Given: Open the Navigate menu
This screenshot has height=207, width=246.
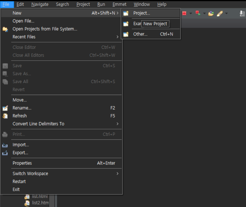Looking at the screenshot, I should click(x=40, y=4).
